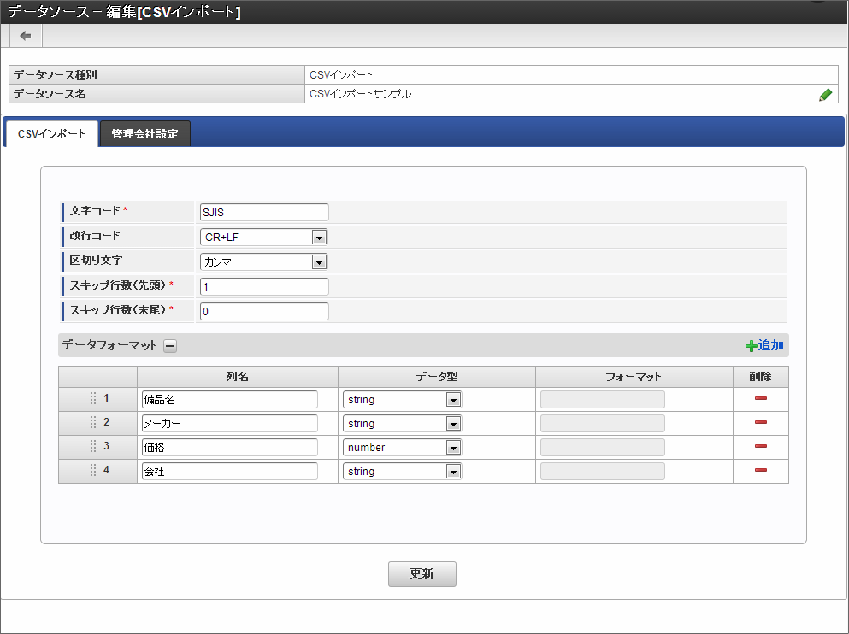Delete row 1 備品名
The image size is (849, 634).
click(761, 399)
